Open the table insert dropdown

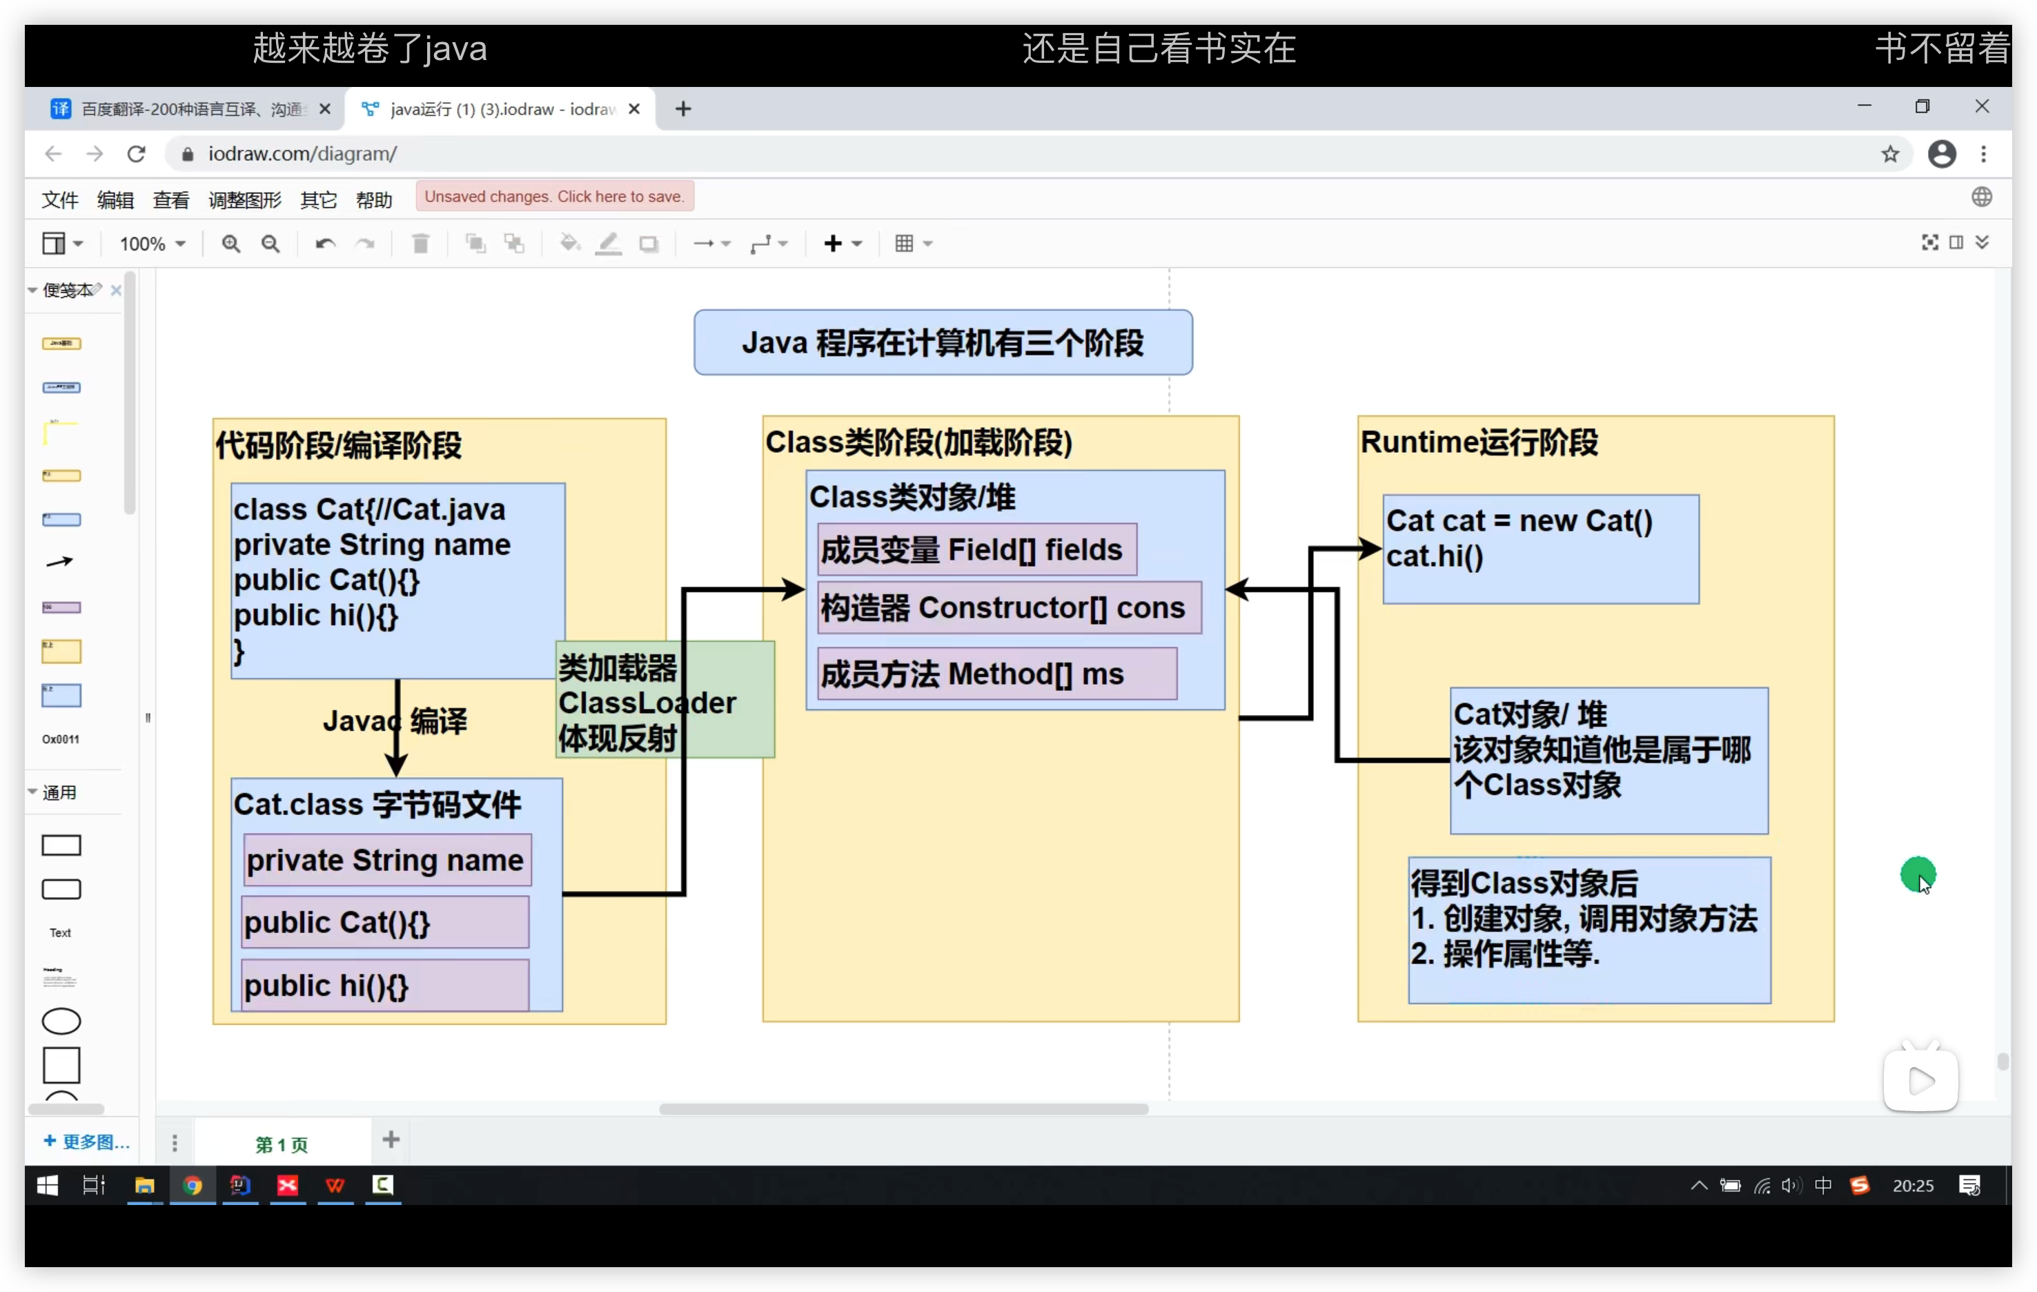(x=914, y=244)
